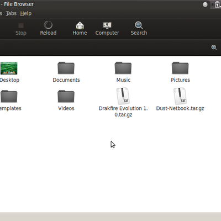This screenshot has width=221, height=221.
Task: Select the Music folder icon
Action: (123, 68)
